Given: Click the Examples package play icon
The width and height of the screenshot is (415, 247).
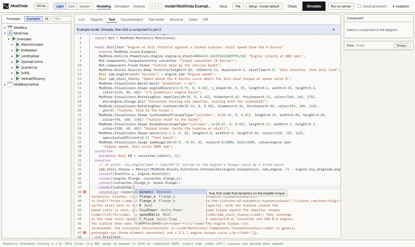Looking at the screenshot, I should point(14,39).
